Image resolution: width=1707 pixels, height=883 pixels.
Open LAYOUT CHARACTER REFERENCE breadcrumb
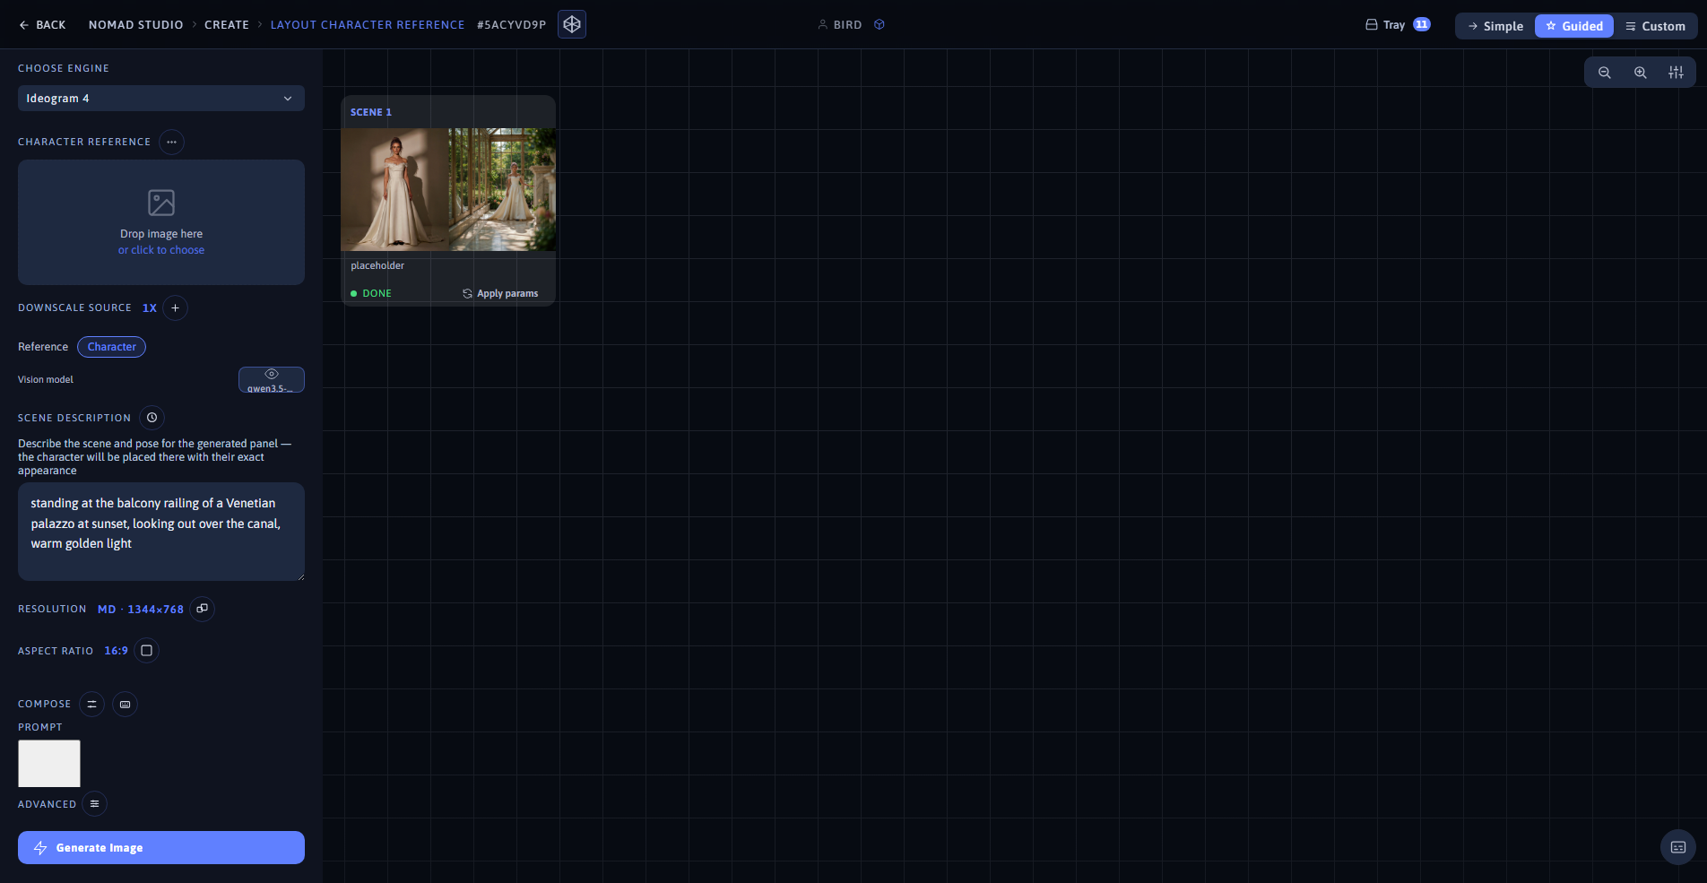point(368,25)
